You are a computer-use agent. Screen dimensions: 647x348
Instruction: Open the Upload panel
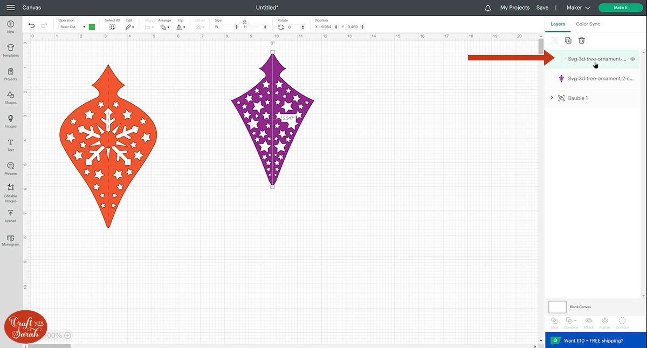(10, 215)
